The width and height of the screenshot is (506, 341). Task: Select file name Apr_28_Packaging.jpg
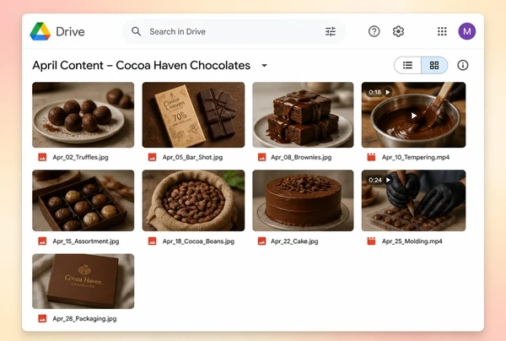(84, 319)
